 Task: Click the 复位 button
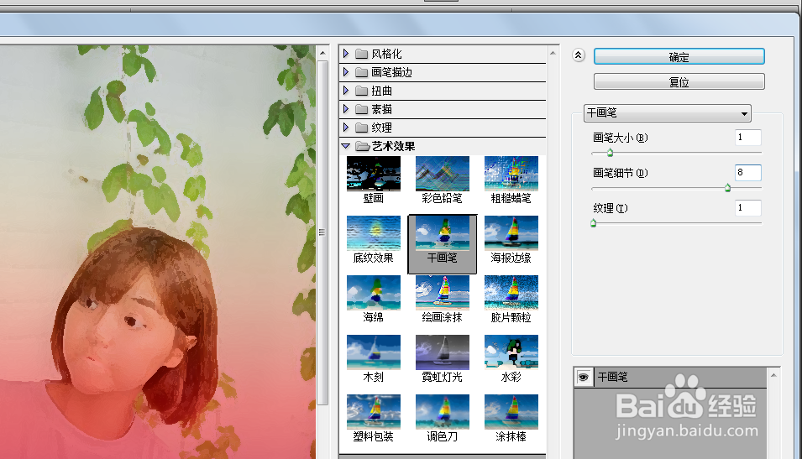point(679,81)
